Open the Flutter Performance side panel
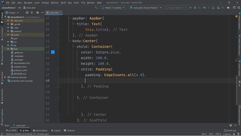This screenshot has width=241, height=136. click(x=239, y=45)
